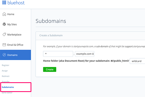Click the Register domain link
Viewport: 145px width, 97px height.
(x=6, y=65)
